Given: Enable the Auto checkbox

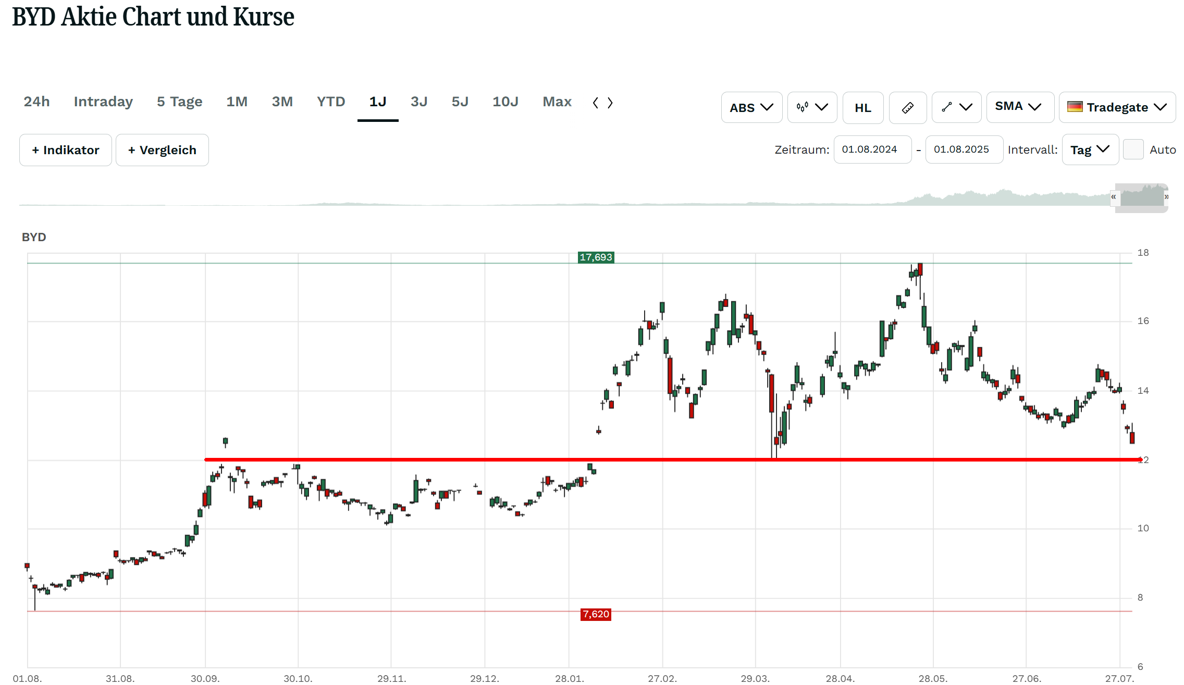Looking at the screenshot, I should coord(1133,150).
